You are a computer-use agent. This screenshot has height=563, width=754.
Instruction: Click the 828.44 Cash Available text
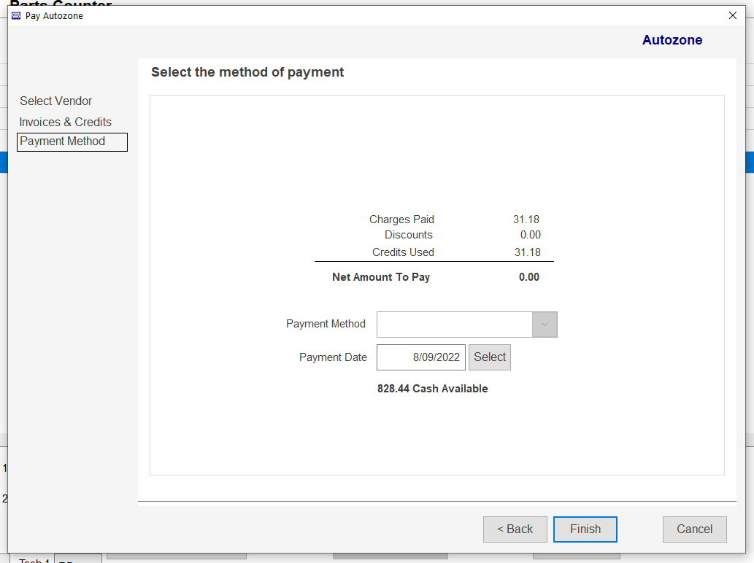point(432,389)
